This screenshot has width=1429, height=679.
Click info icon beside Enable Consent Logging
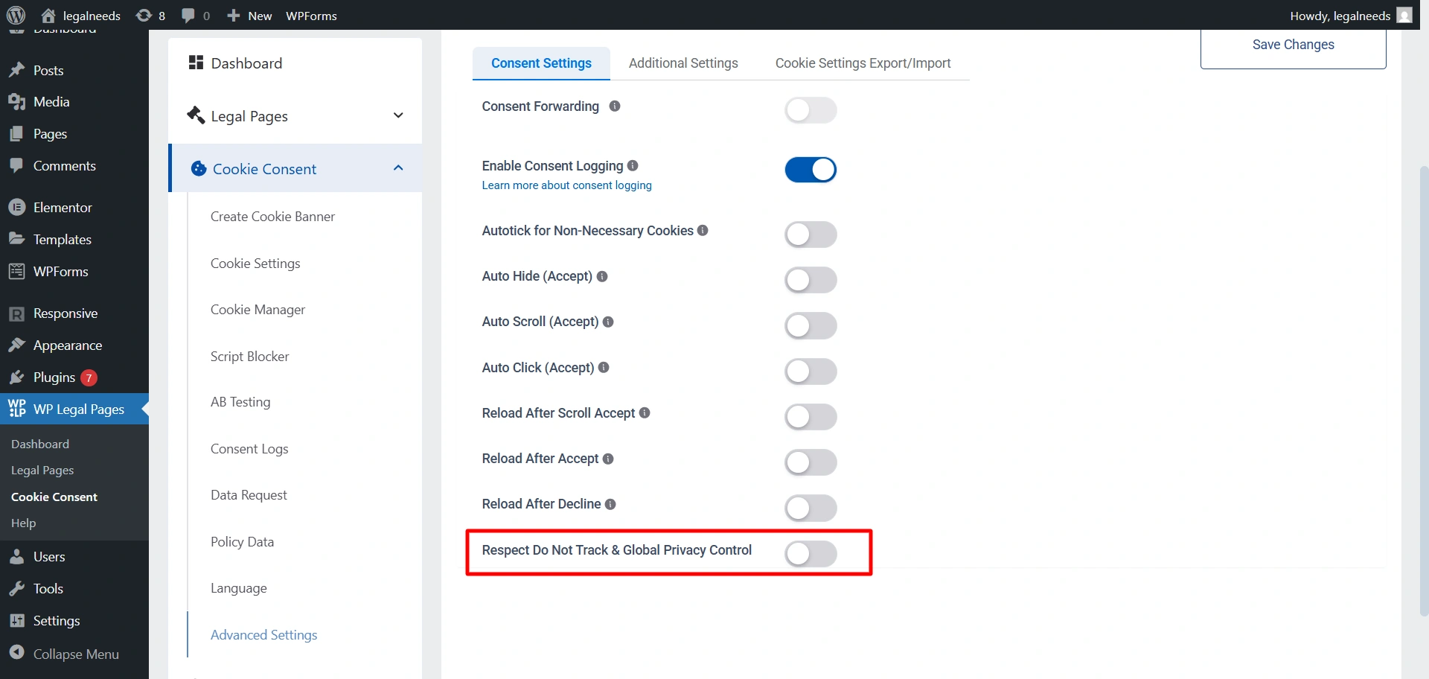633,166
